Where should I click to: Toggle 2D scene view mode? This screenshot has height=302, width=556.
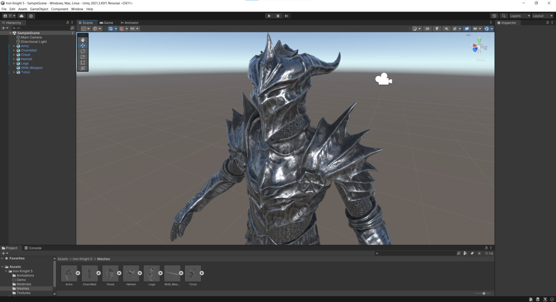click(427, 29)
